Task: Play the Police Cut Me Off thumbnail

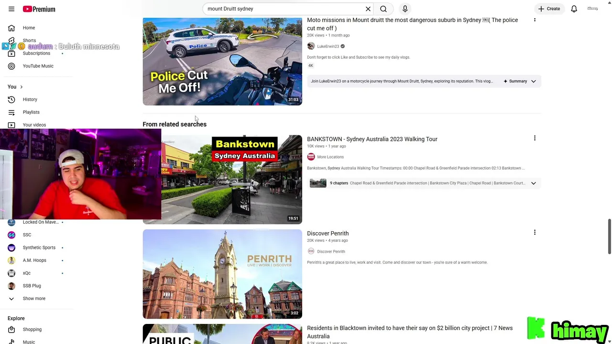Action: [x=222, y=61]
